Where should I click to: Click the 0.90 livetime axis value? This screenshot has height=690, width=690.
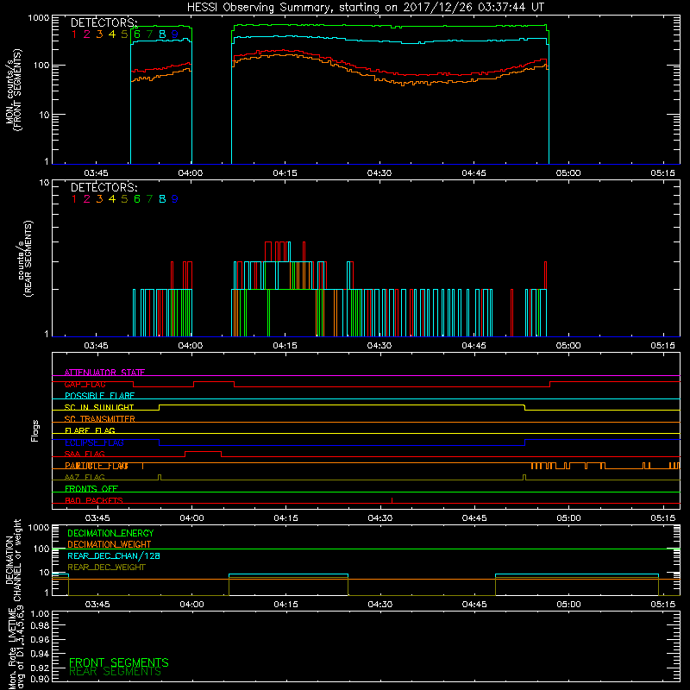39,679
